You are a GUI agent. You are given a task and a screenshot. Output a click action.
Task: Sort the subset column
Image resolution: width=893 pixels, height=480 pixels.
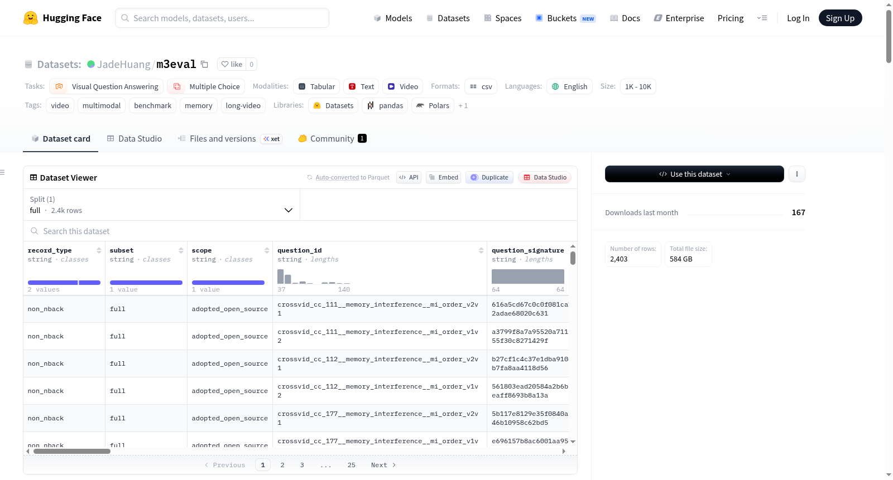coord(181,250)
